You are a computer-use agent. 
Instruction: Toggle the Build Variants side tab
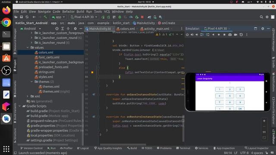15,113
